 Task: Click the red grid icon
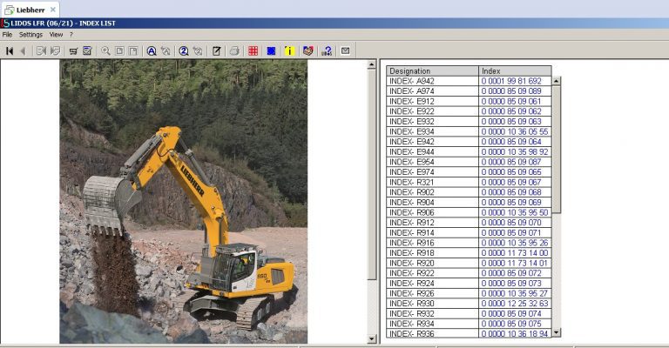tap(253, 51)
